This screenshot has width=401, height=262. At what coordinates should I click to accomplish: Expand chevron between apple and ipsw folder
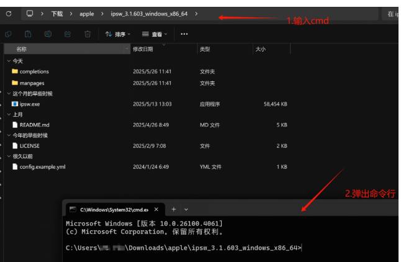[102, 14]
